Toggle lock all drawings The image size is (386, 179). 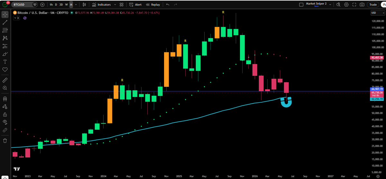(5, 114)
